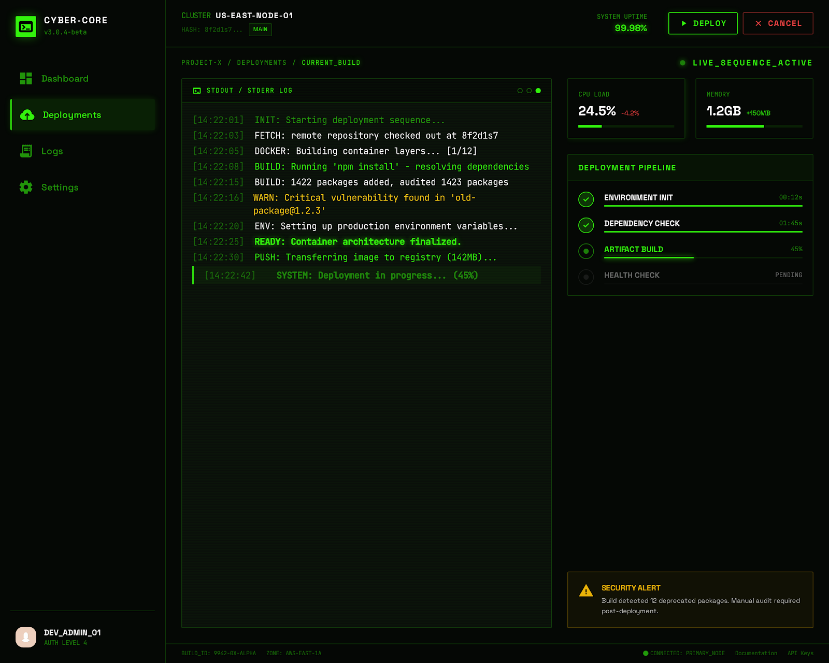
Task: Expand the Health Check pending step
Action: [x=632, y=275]
